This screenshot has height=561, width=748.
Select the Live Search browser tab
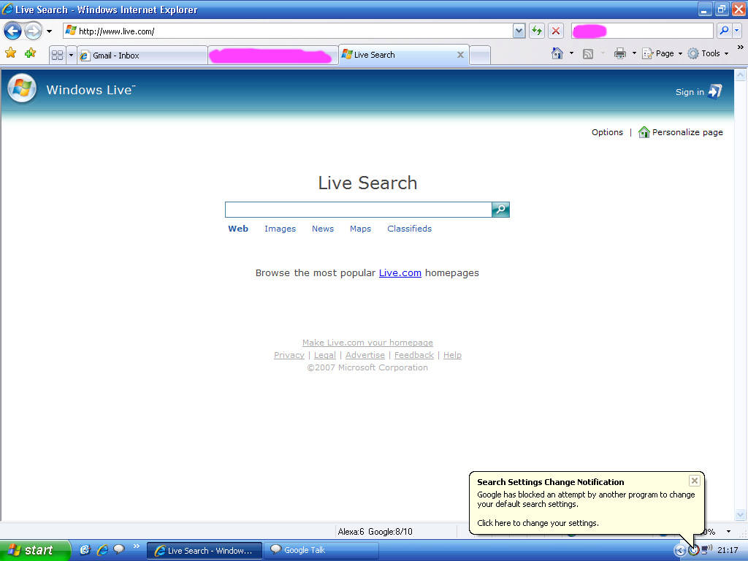click(x=403, y=55)
